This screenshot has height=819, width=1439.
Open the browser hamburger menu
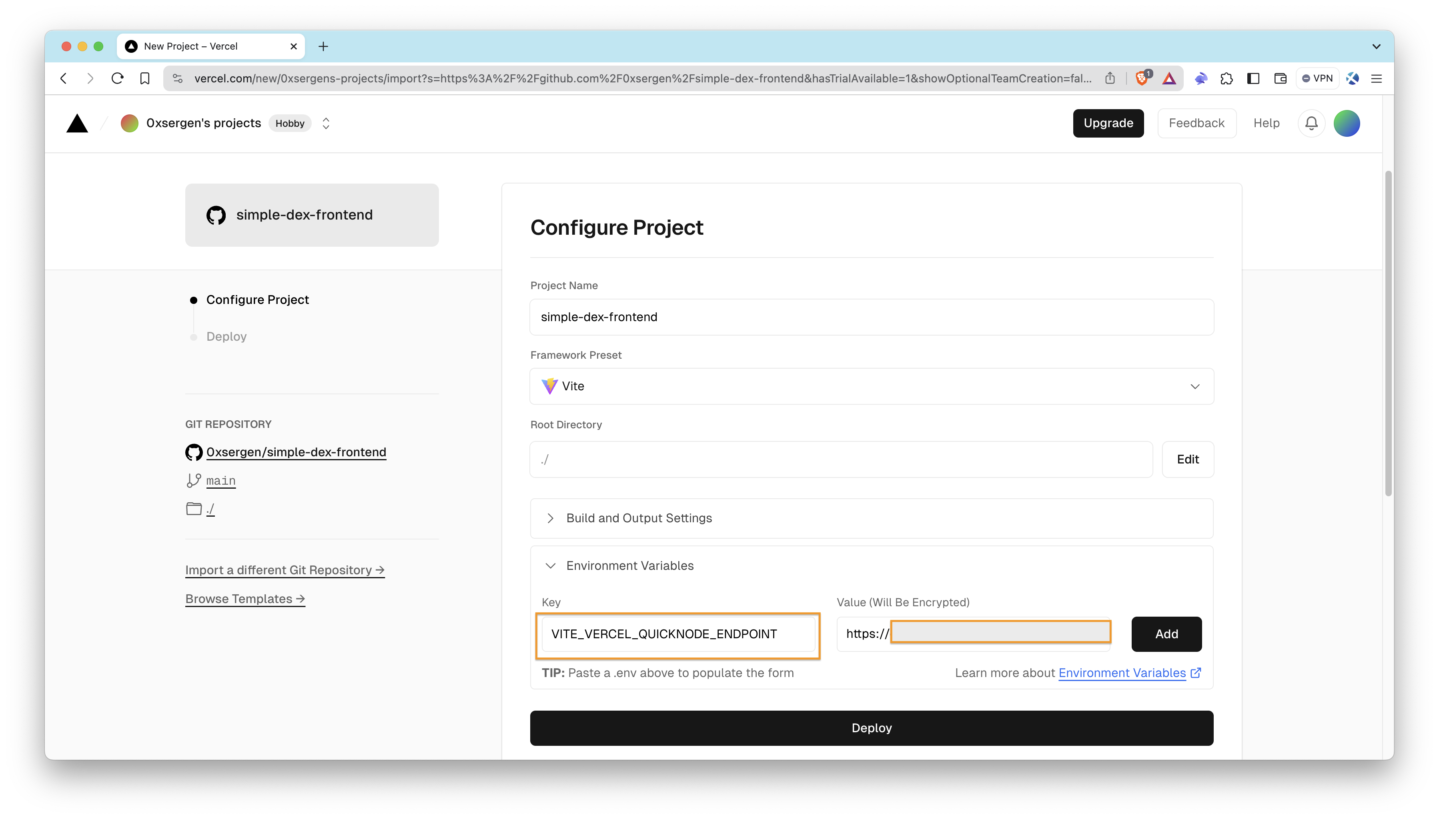tap(1377, 79)
